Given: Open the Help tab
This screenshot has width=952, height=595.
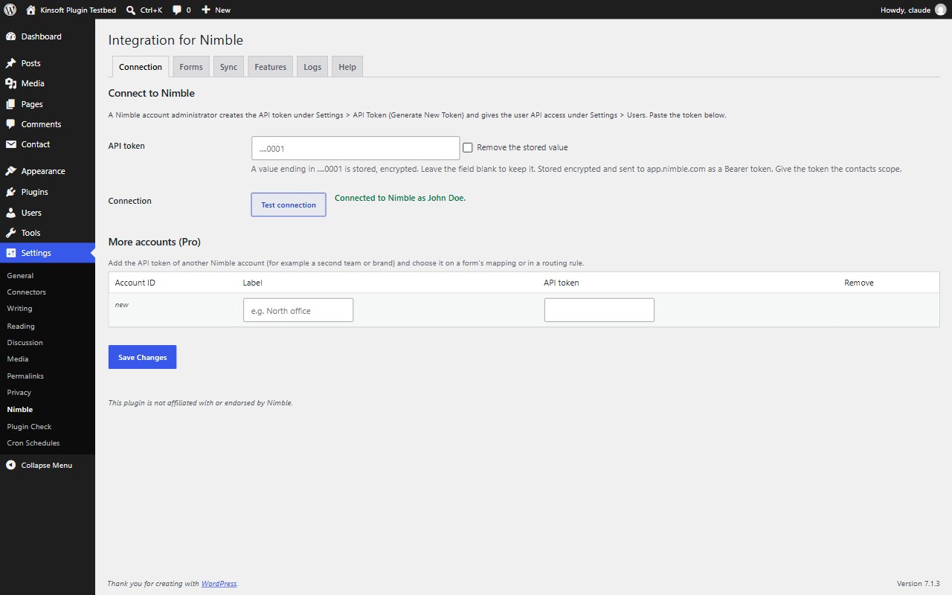Looking at the screenshot, I should pos(347,67).
